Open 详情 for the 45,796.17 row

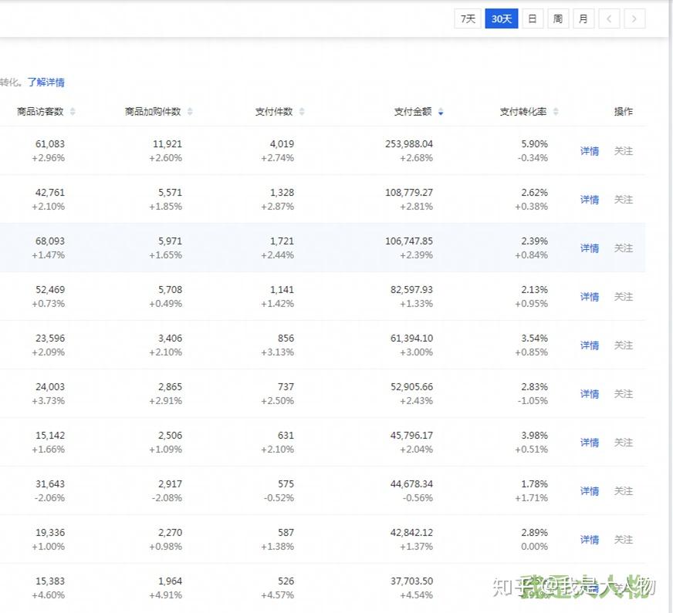point(590,443)
